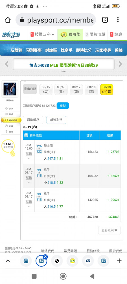Viewport: 127px width, 284px height.
Task: Click the 複製 button to copy the account number
Action: pyautogui.click(x=63, y=106)
